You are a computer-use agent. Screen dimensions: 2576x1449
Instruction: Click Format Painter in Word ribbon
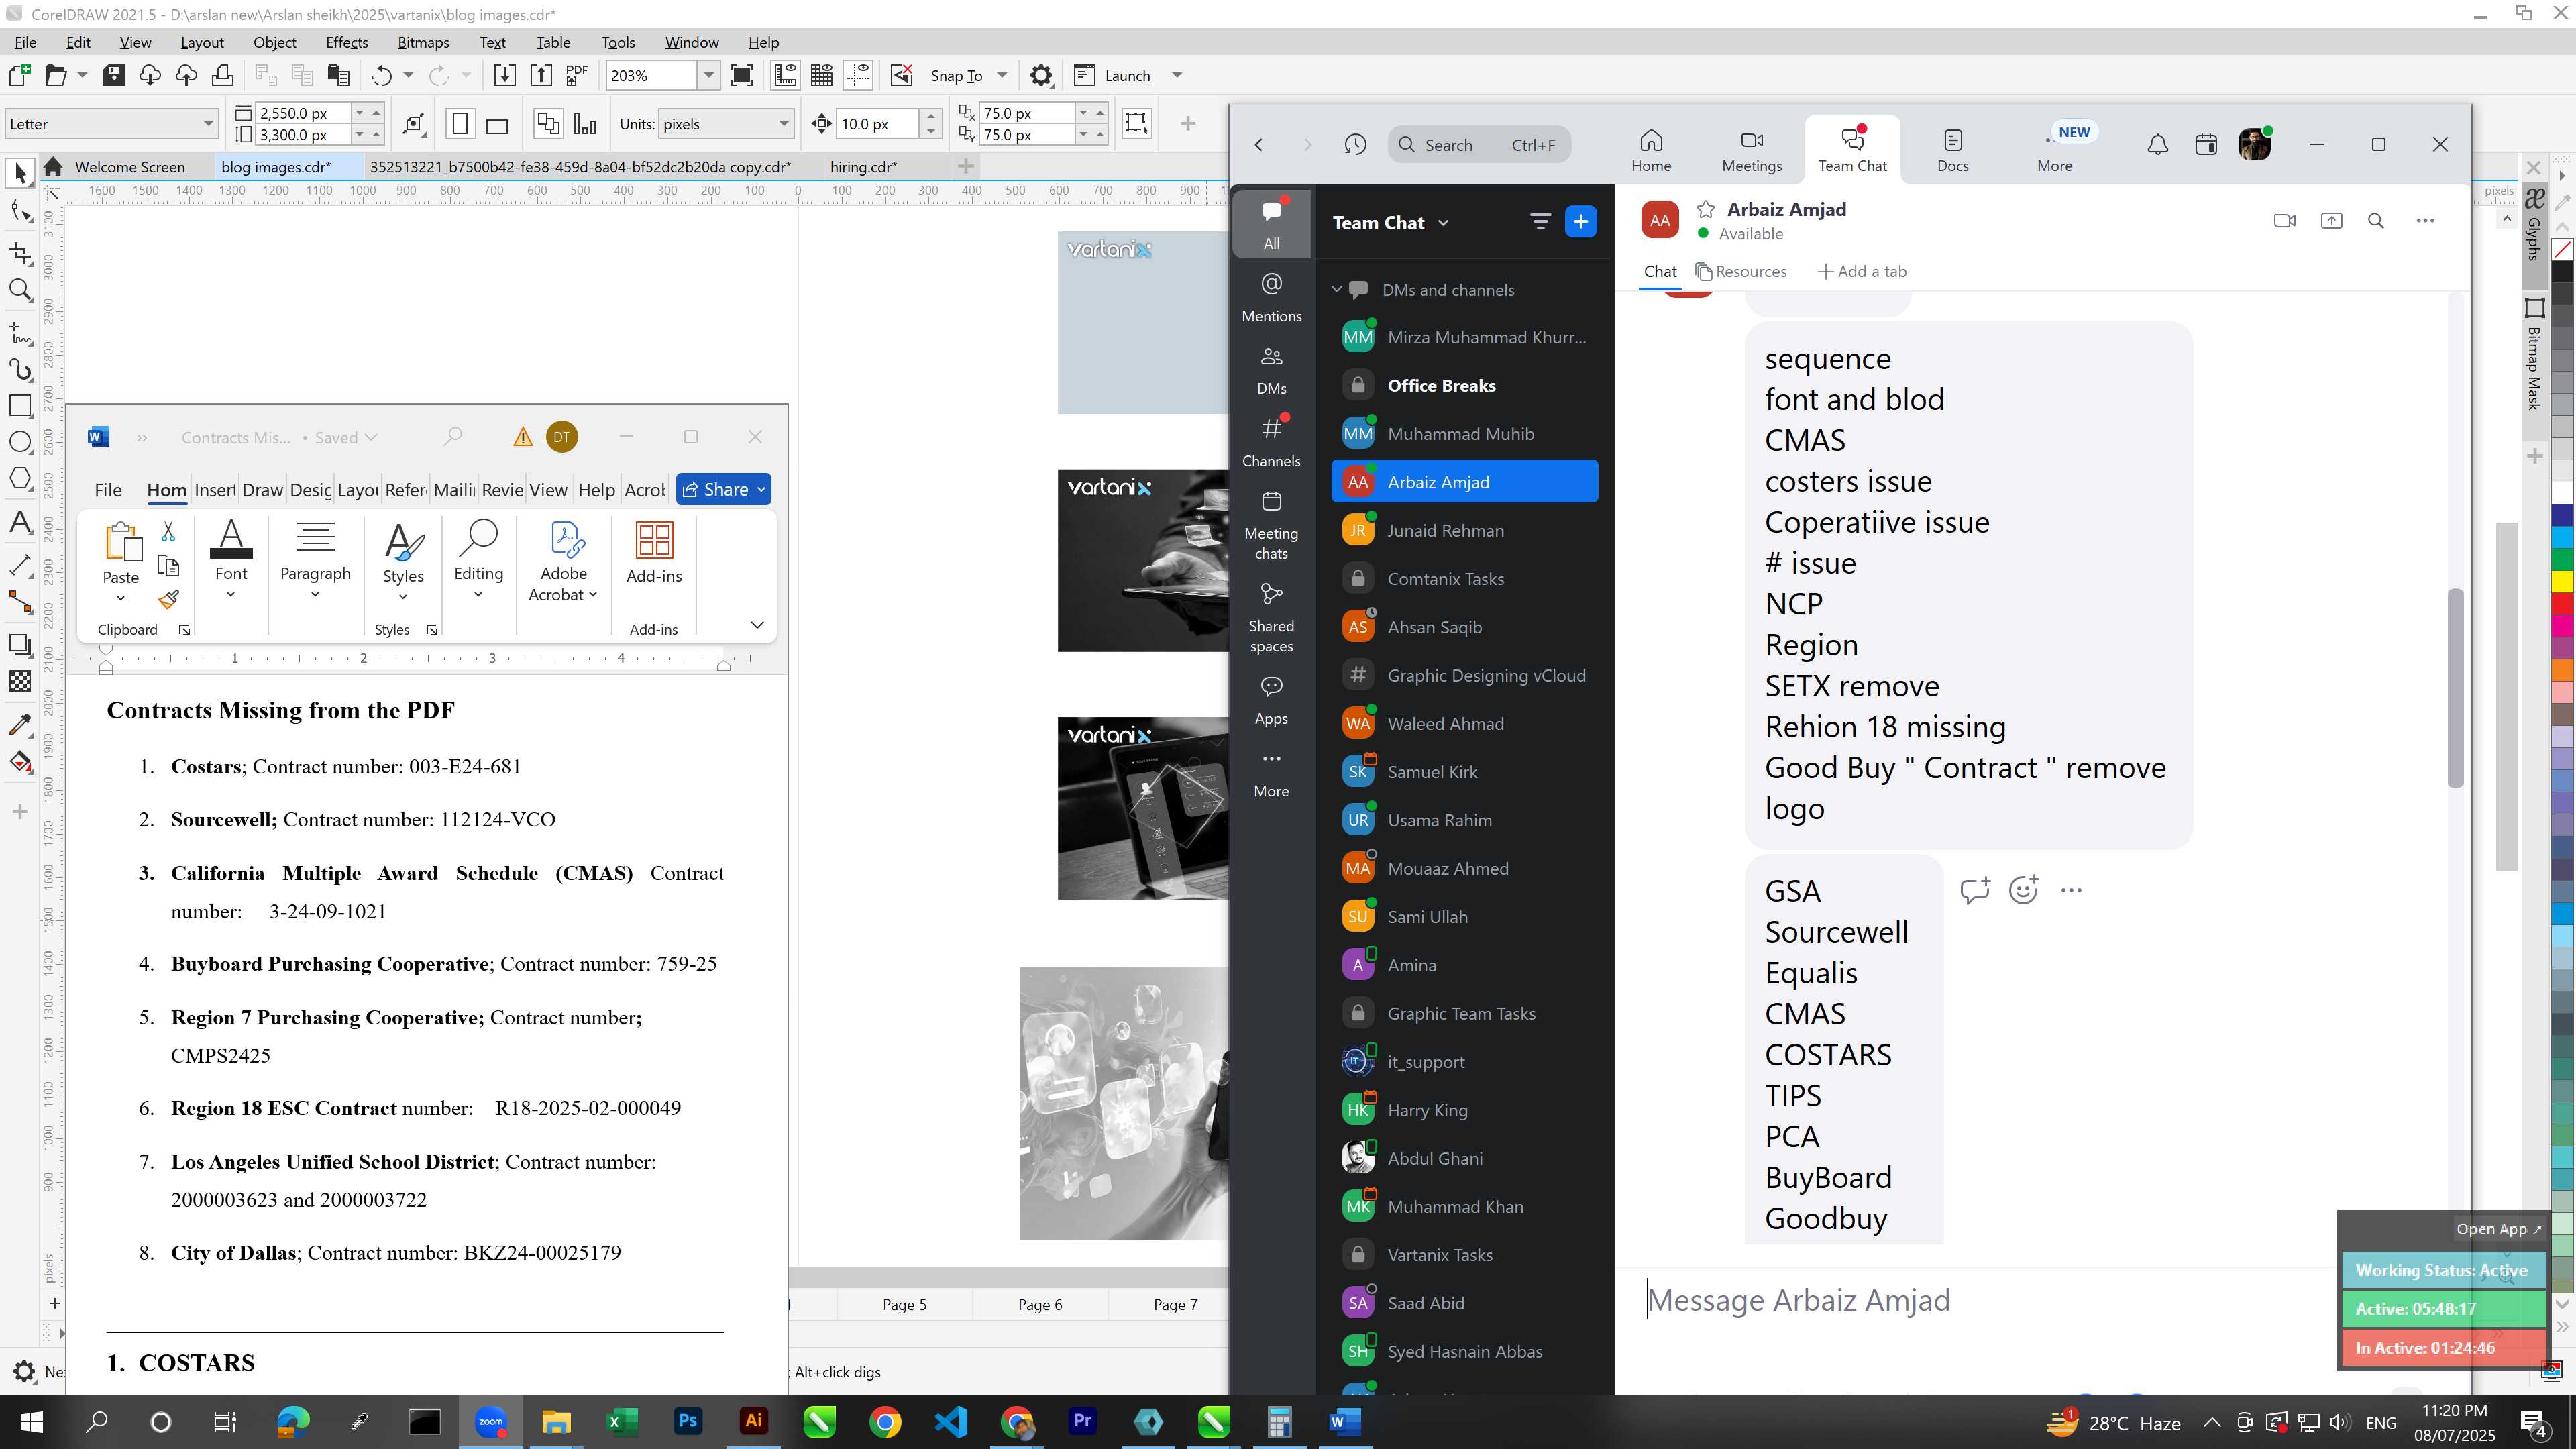(168, 599)
